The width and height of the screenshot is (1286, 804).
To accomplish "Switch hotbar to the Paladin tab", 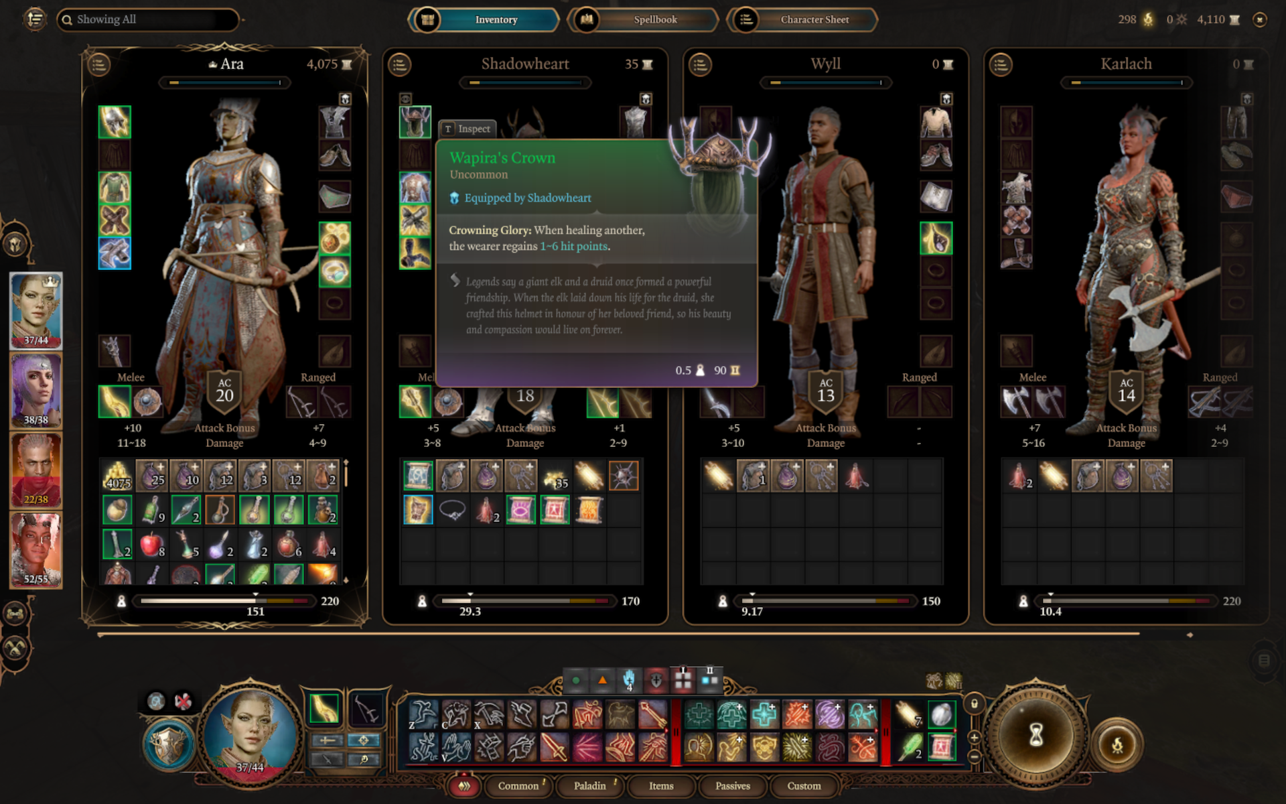I will pos(590,786).
